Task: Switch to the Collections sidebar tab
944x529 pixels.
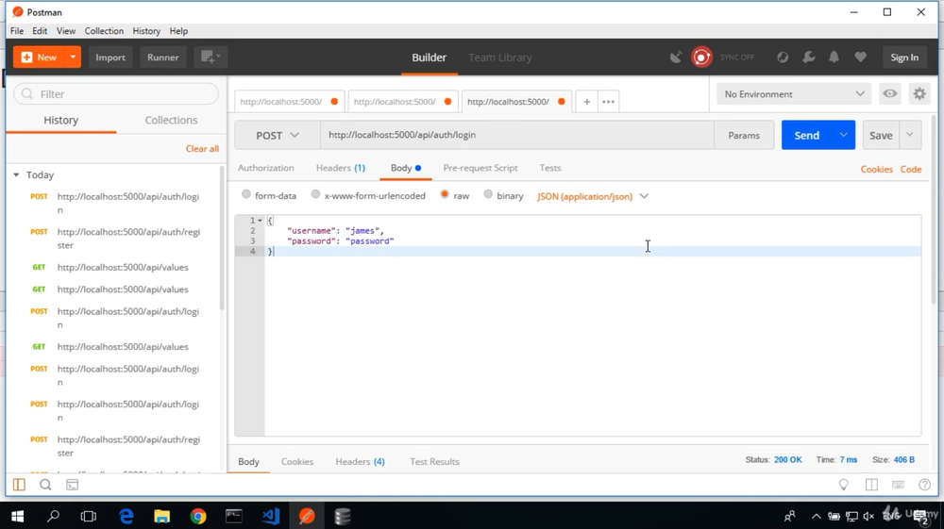Action: (171, 120)
